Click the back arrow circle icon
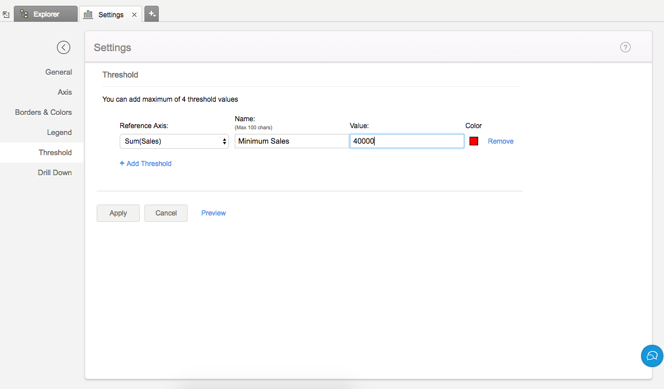This screenshot has width=664, height=389. coord(63,48)
